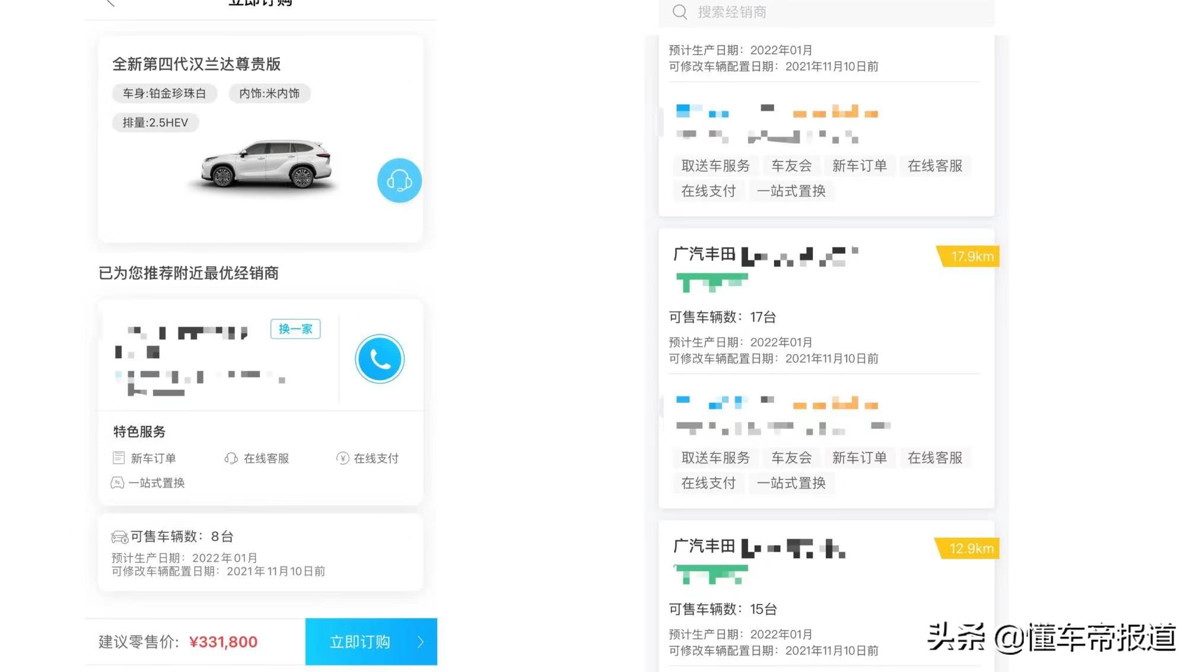The height and width of the screenshot is (672, 1196).
Task: Click 已为您推荐附近最优经销商 heading
Action: tap(188, 273)
